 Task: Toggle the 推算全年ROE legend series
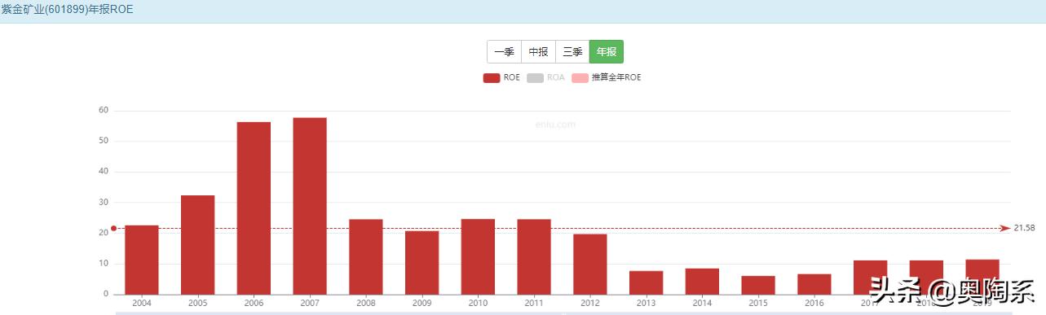point(607,78)
